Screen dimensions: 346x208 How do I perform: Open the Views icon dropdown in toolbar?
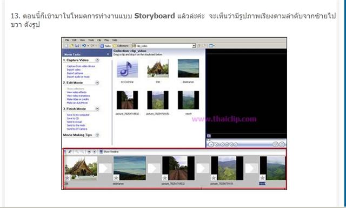pos(212,46)
